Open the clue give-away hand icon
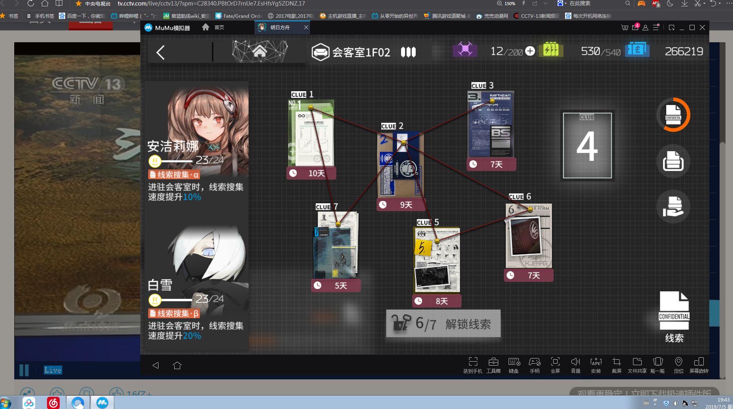 673,206
